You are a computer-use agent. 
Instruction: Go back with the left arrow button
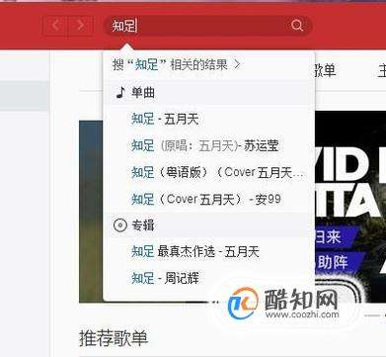55,25
